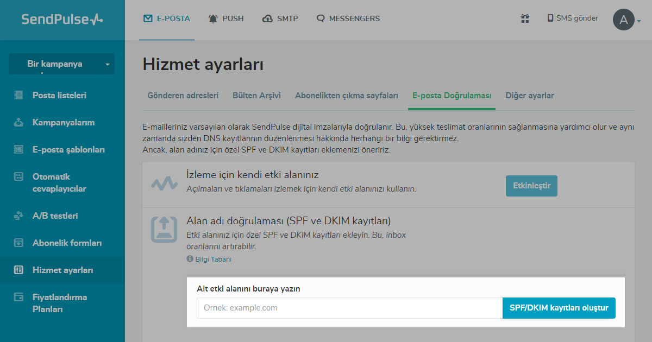652x342 pixels.
Task: Expand the Bir kampanya dropdown
Action: 61,64
